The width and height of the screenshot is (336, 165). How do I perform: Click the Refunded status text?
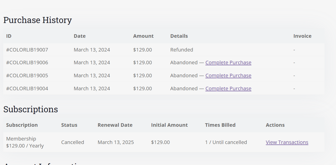[182, 50]
